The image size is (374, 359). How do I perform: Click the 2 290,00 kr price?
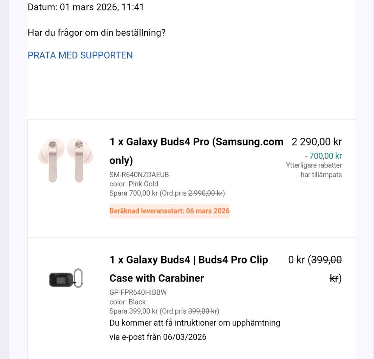pyautogui.click(x=316, y=142)
